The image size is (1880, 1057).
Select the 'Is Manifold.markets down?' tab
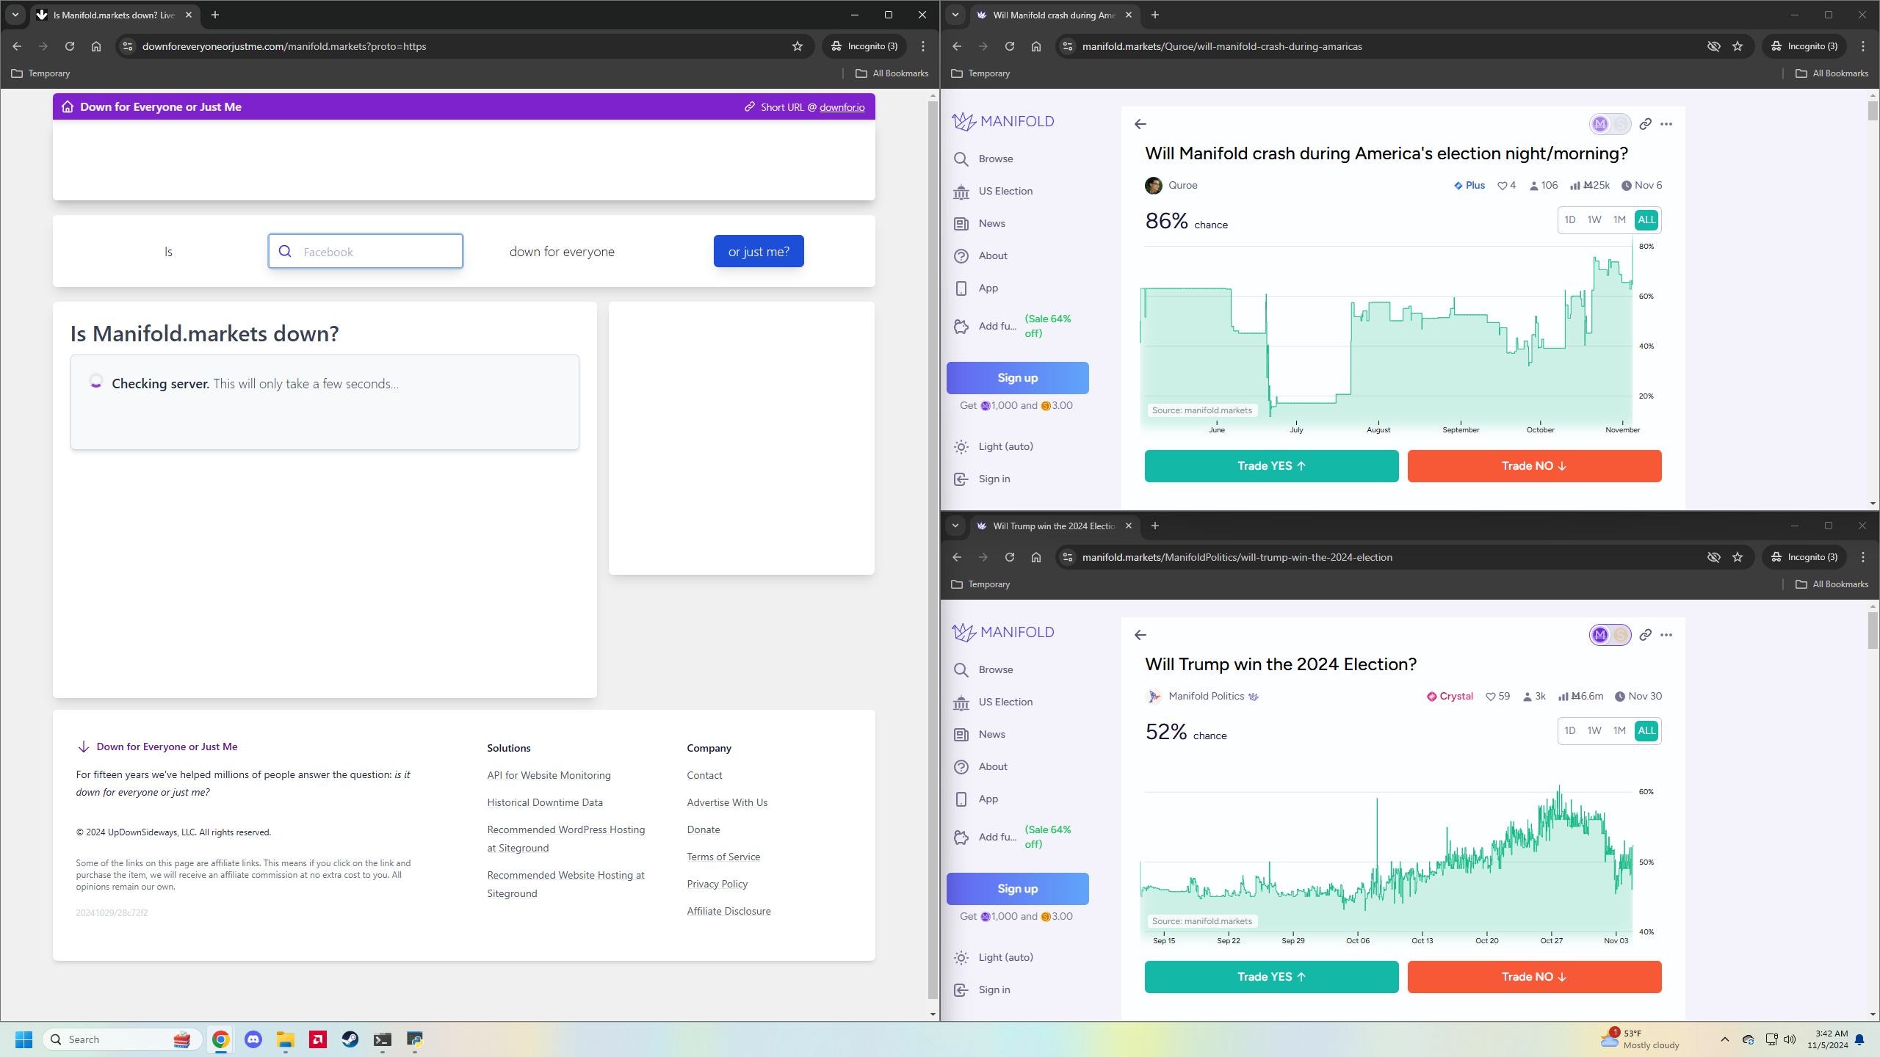[114, 15]
